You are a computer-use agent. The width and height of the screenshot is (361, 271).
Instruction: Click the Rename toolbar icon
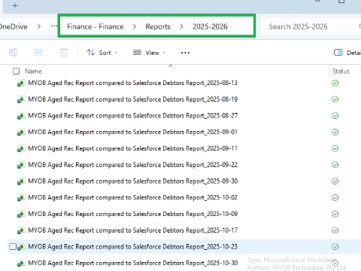coord(13,53)
